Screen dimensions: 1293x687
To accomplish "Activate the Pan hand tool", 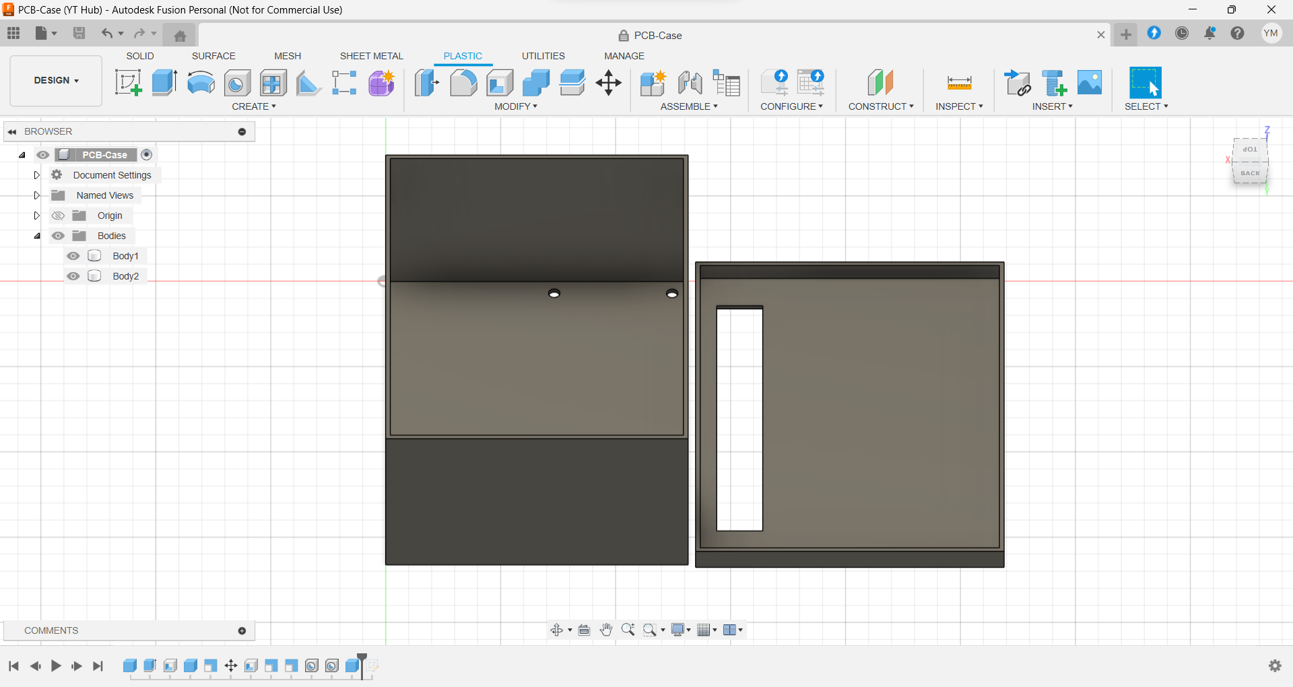I will (x=606, y=630).
